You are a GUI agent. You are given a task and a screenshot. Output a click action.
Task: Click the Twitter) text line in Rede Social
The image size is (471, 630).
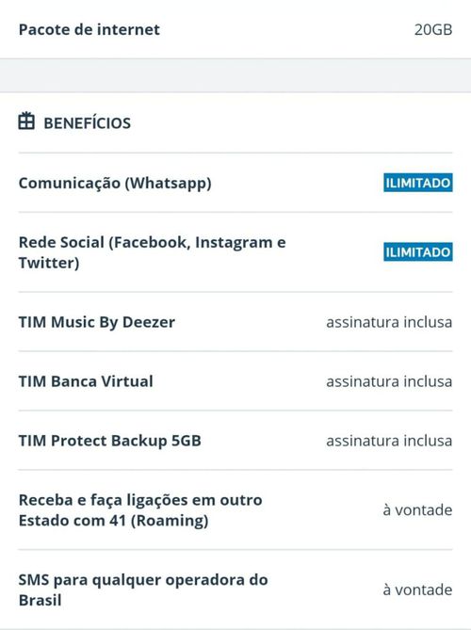49,263
